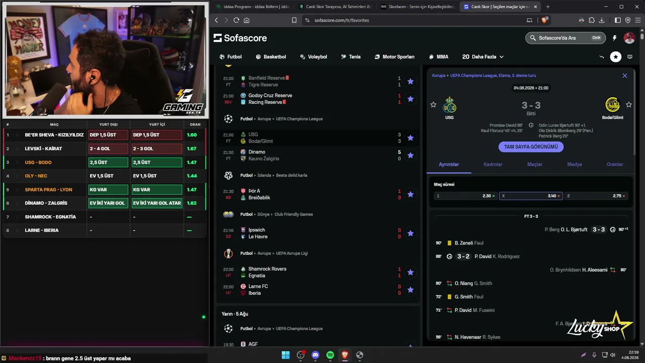Click the Sofascore logo
This screenshot has width=645, height=363.
click(240, 38)
